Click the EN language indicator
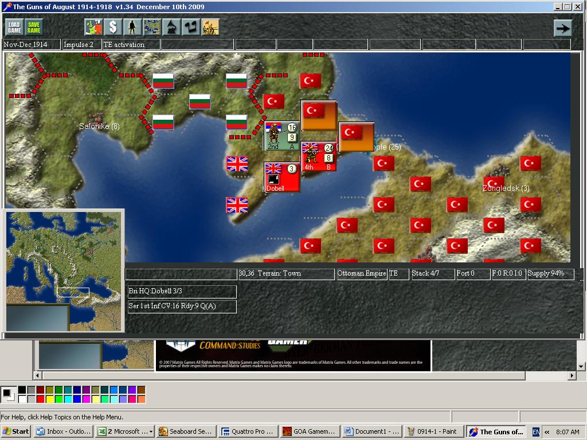This screenshot has height=440, width=587. [536, 432]
